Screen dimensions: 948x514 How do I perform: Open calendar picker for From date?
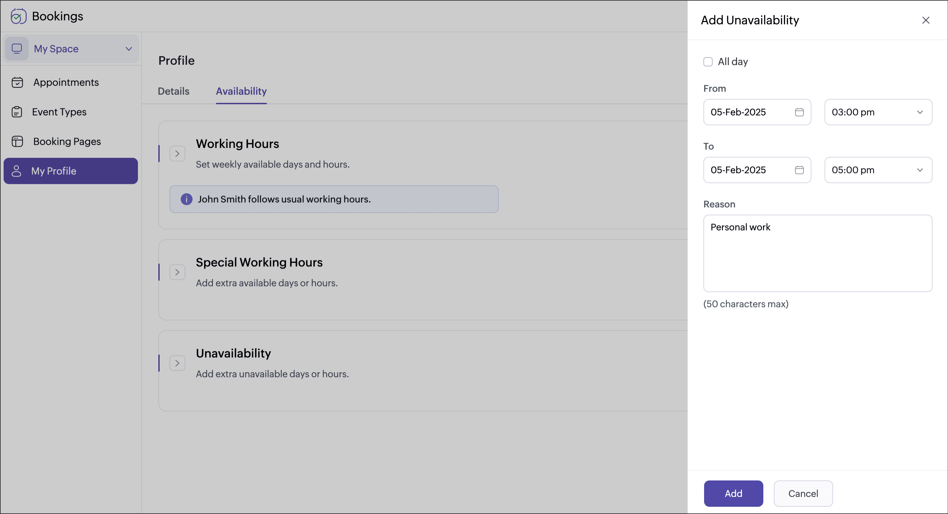(799, 112)
